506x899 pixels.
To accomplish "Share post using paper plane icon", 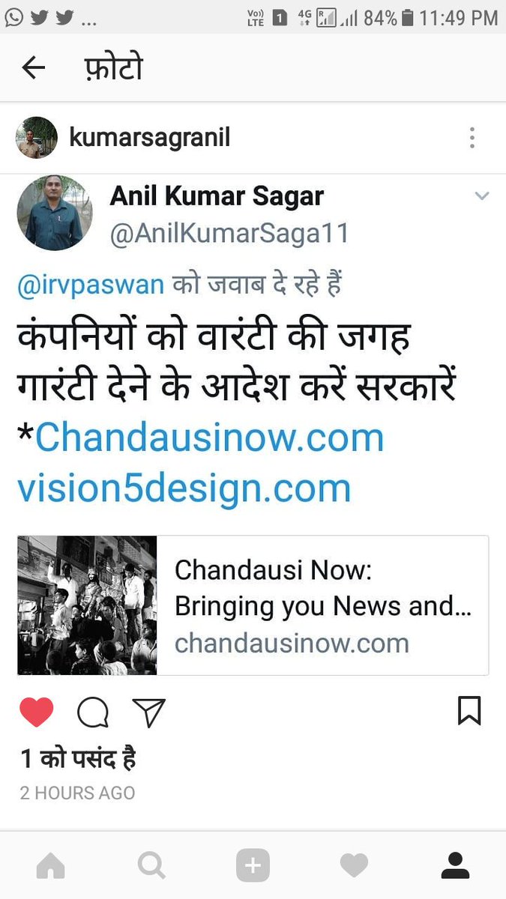I will pyautogui.click(x=148, y=712).
